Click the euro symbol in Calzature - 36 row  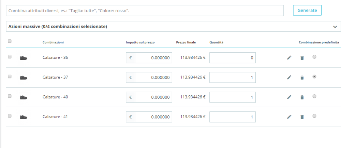[131, 58]
